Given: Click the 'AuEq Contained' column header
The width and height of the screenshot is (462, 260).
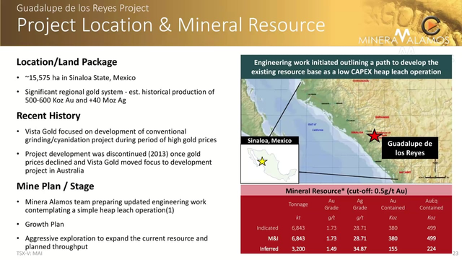Looking at the screenshot, I should pyautogui.click(x=432, y=204).
